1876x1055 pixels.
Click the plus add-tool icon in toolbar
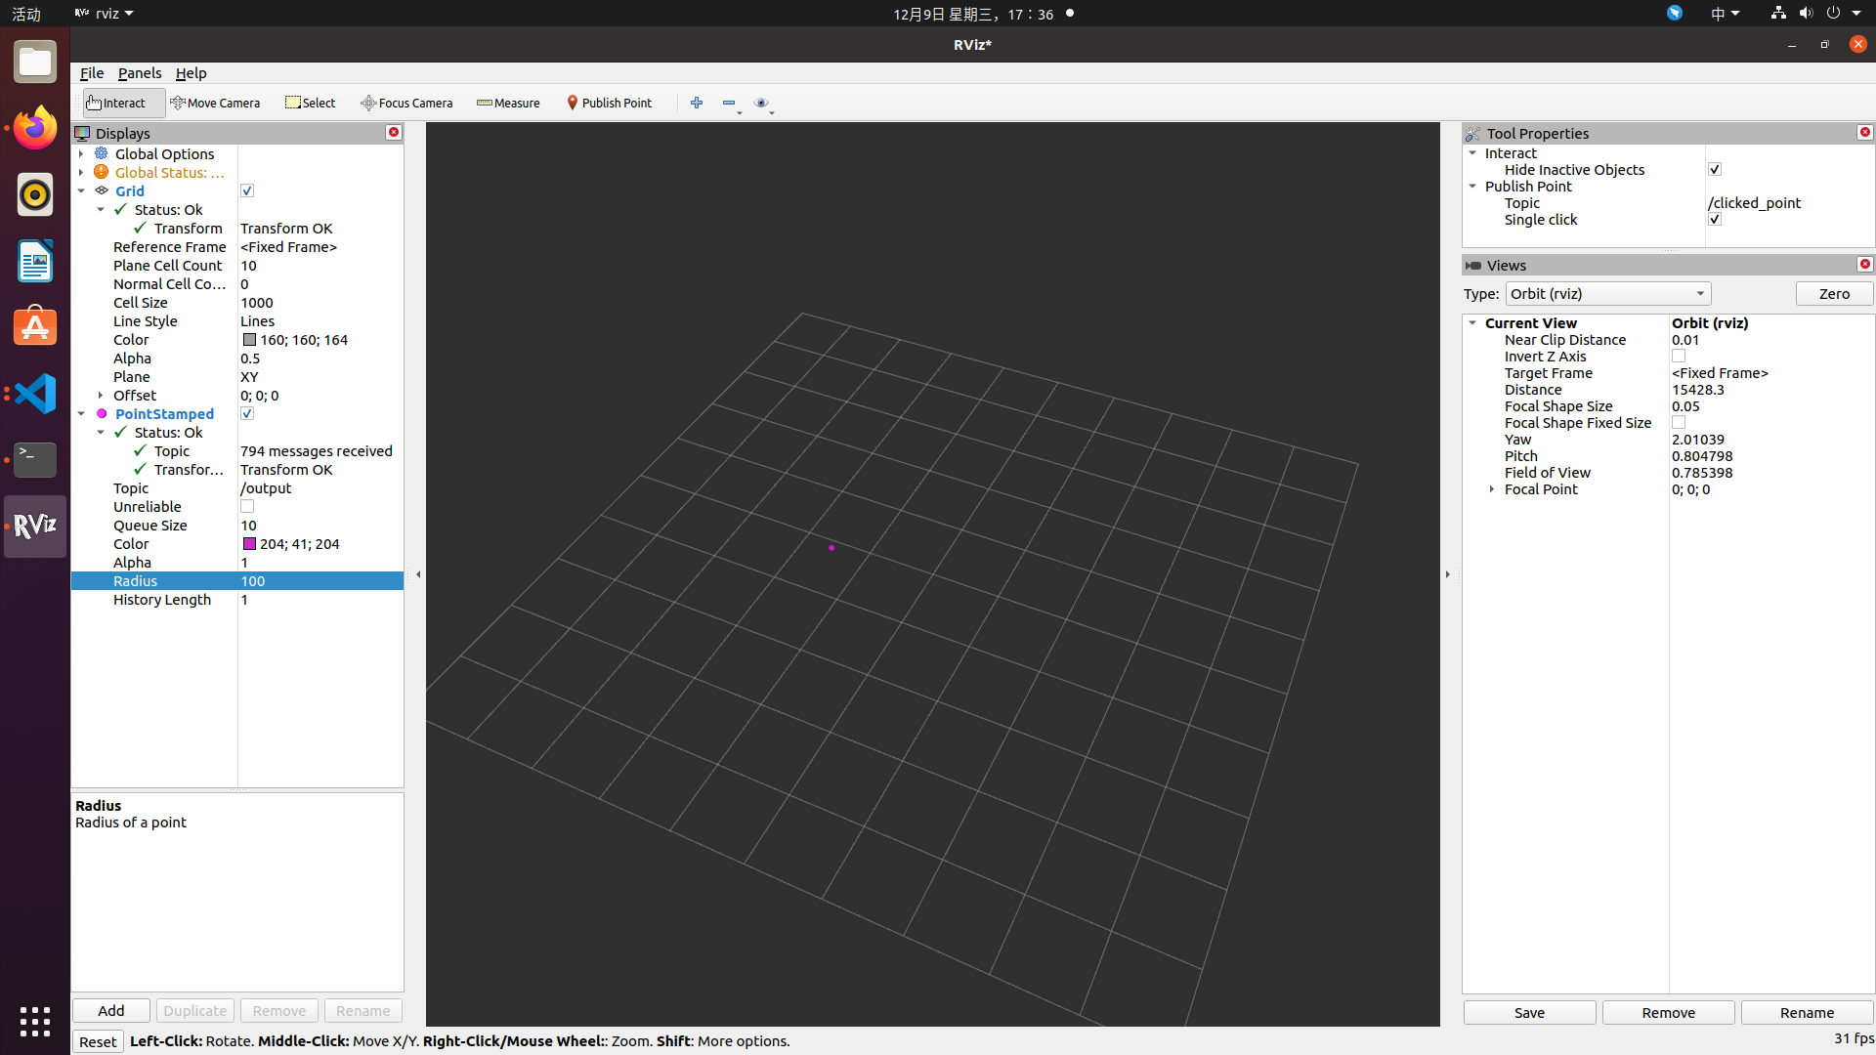pyautogui.click(x=697, y=103)
